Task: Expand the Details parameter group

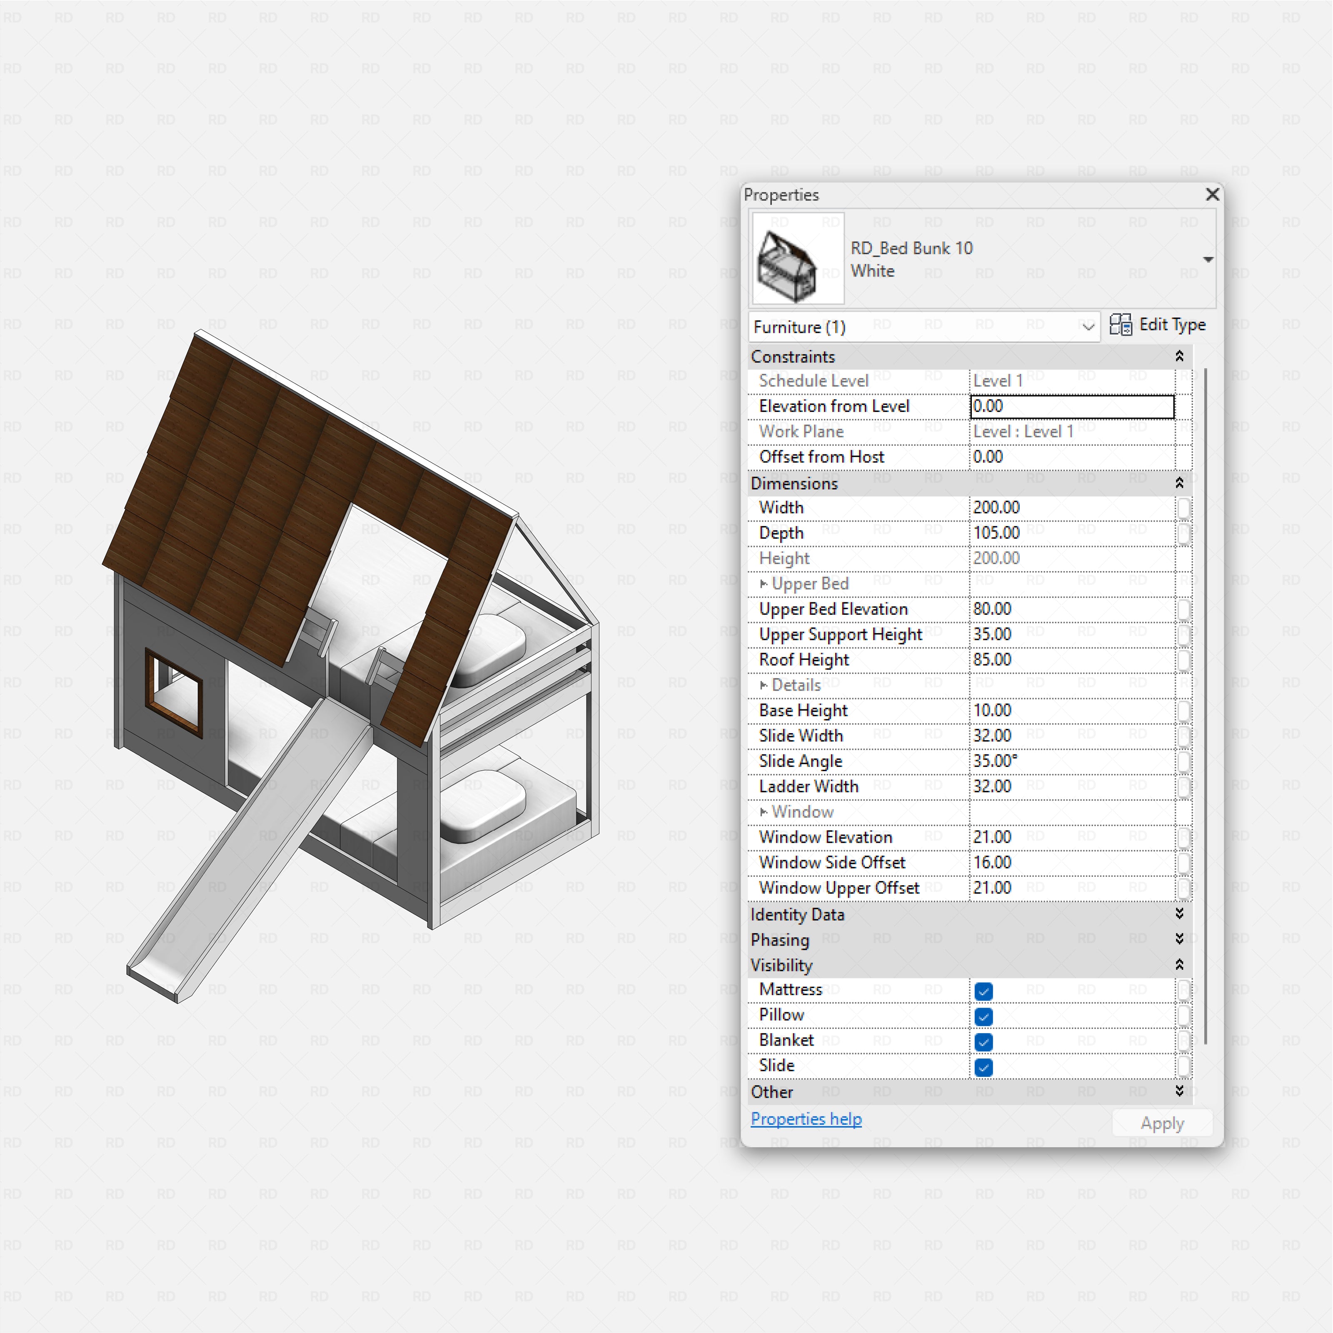Action: [x=764, y=684]
